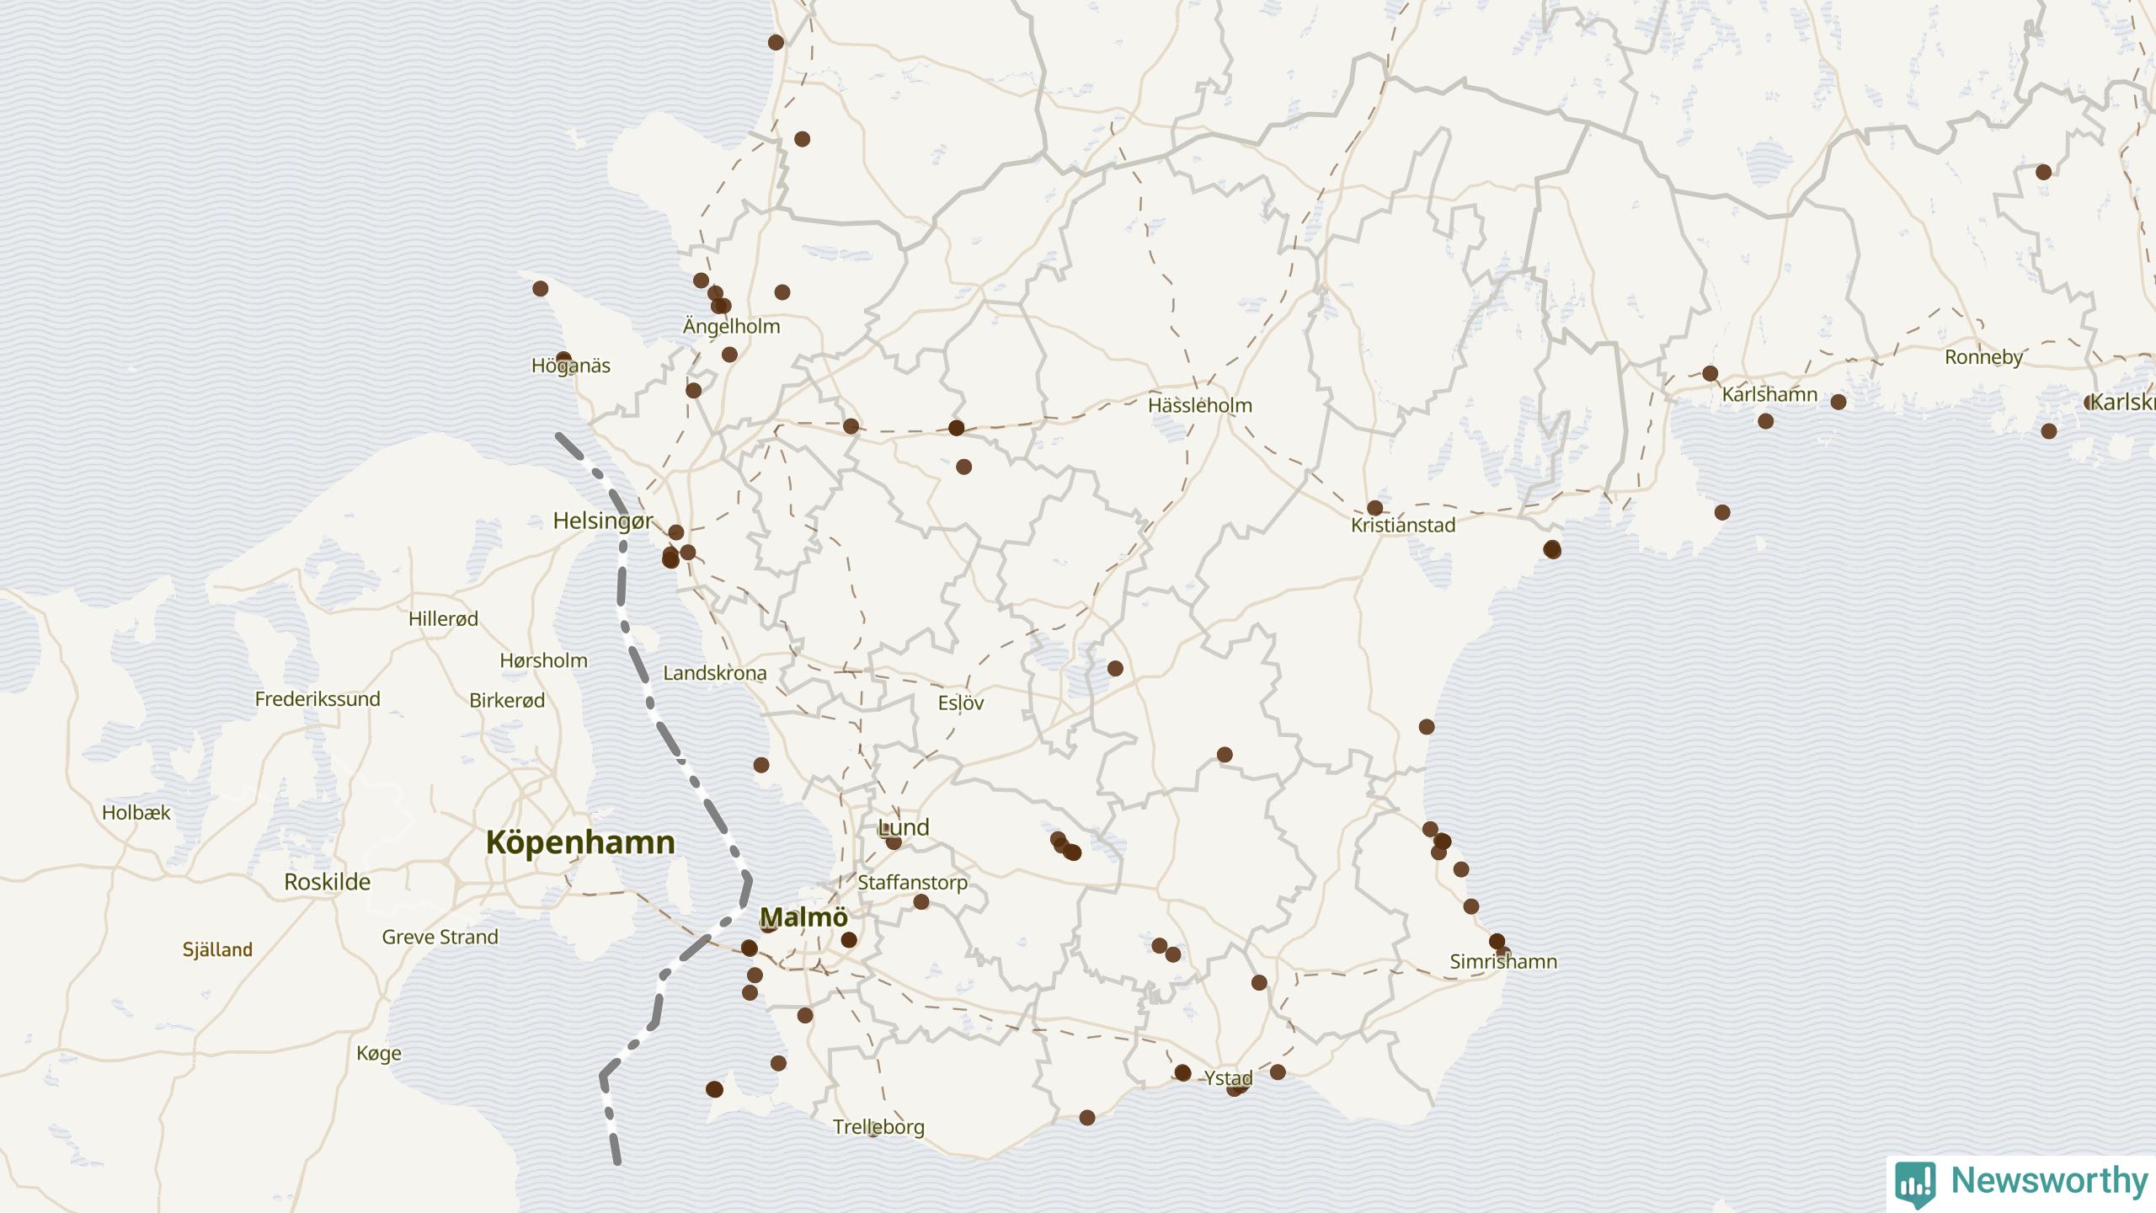Click the Ystad label

(x=1228, y=1078)
